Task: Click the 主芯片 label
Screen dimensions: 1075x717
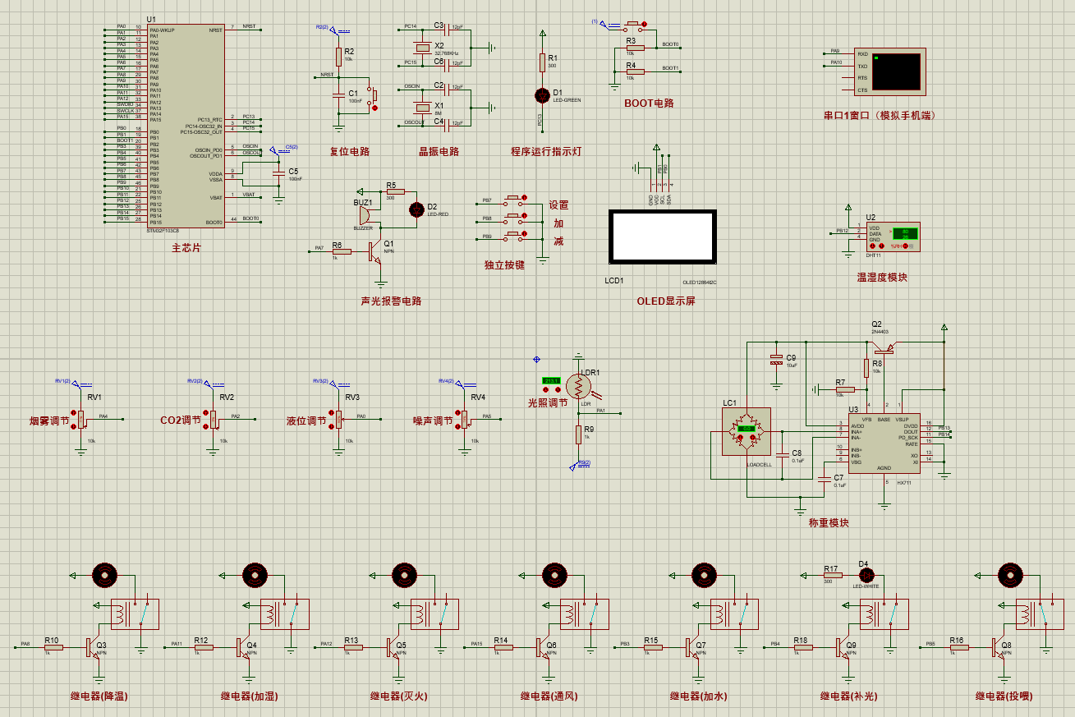Action: click(x=186, y=247)
